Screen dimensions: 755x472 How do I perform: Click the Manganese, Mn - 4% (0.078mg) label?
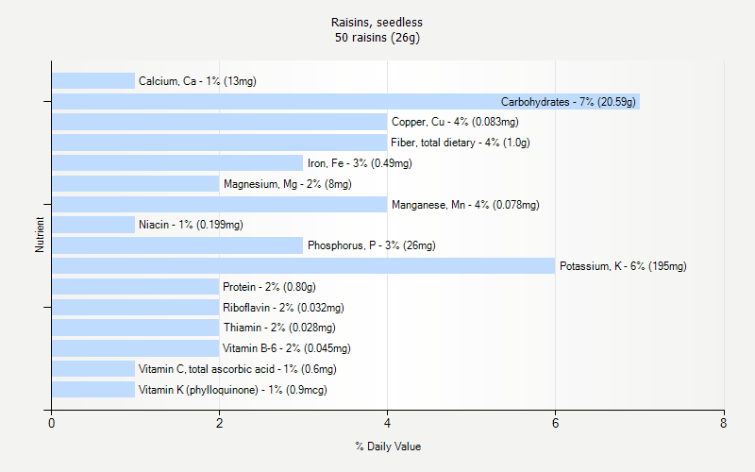click(465, 205)
